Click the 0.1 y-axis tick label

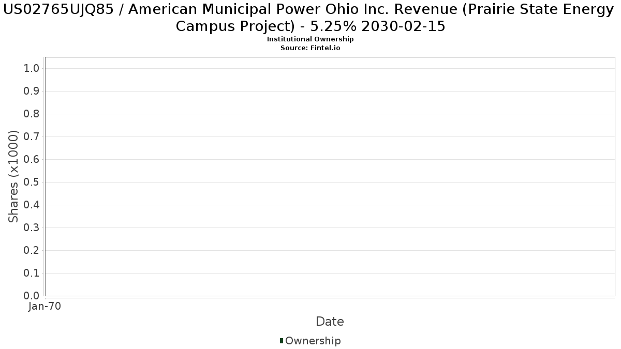32,273
